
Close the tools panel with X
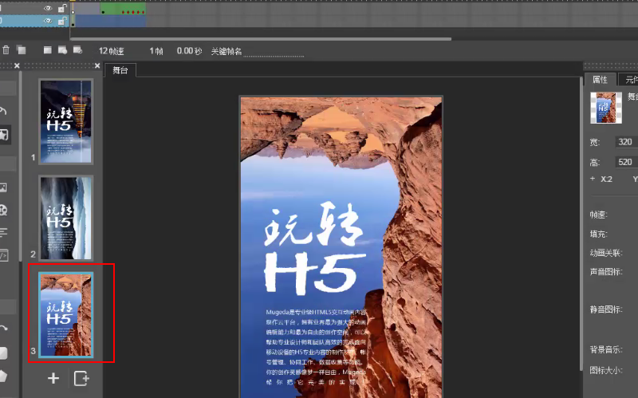click(x=17, y=65)
